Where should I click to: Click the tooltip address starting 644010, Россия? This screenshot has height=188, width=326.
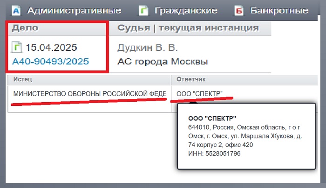[x=245, y=136]
